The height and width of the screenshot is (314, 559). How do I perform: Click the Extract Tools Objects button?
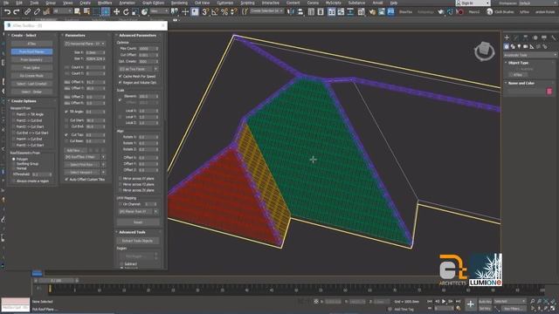[x=138, y=241]
